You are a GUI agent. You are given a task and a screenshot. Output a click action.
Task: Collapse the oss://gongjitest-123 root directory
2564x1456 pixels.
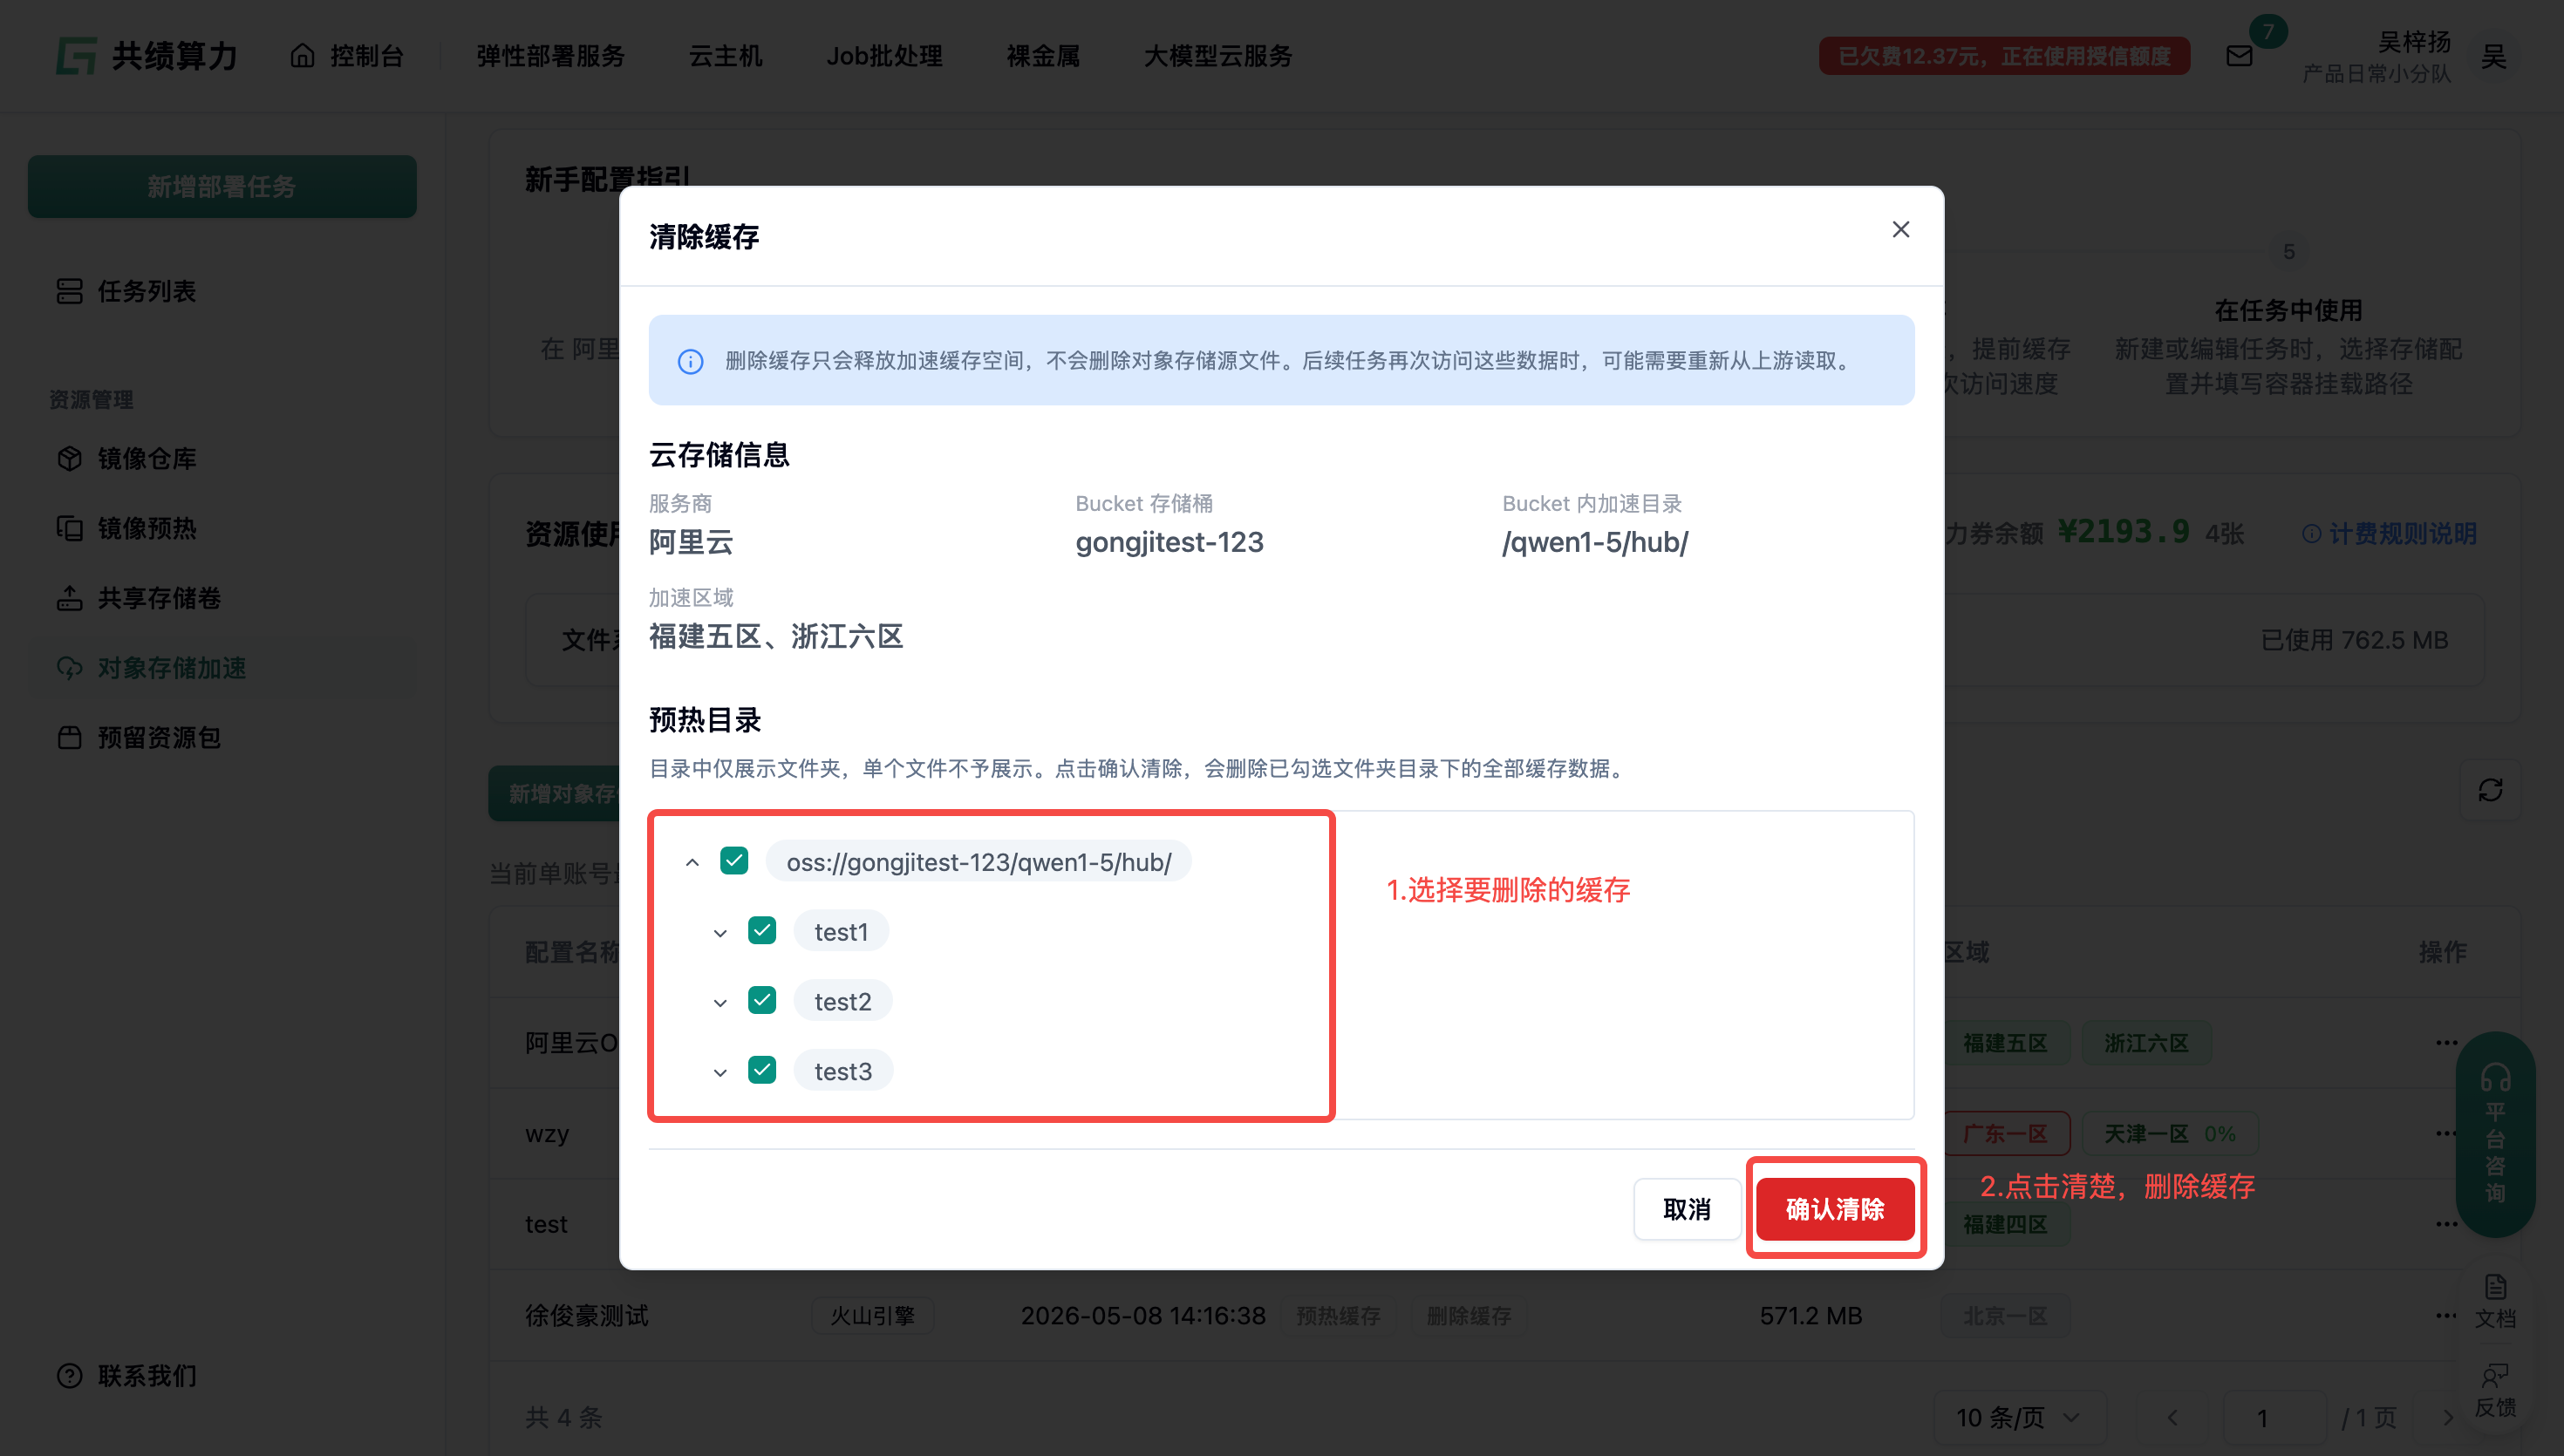coord(692,862)
